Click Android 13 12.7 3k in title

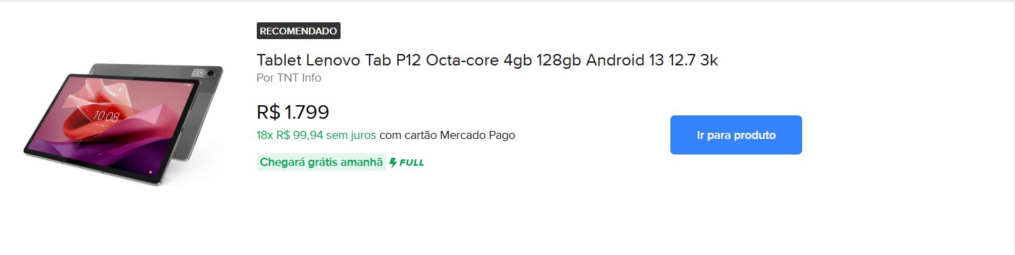652,60
